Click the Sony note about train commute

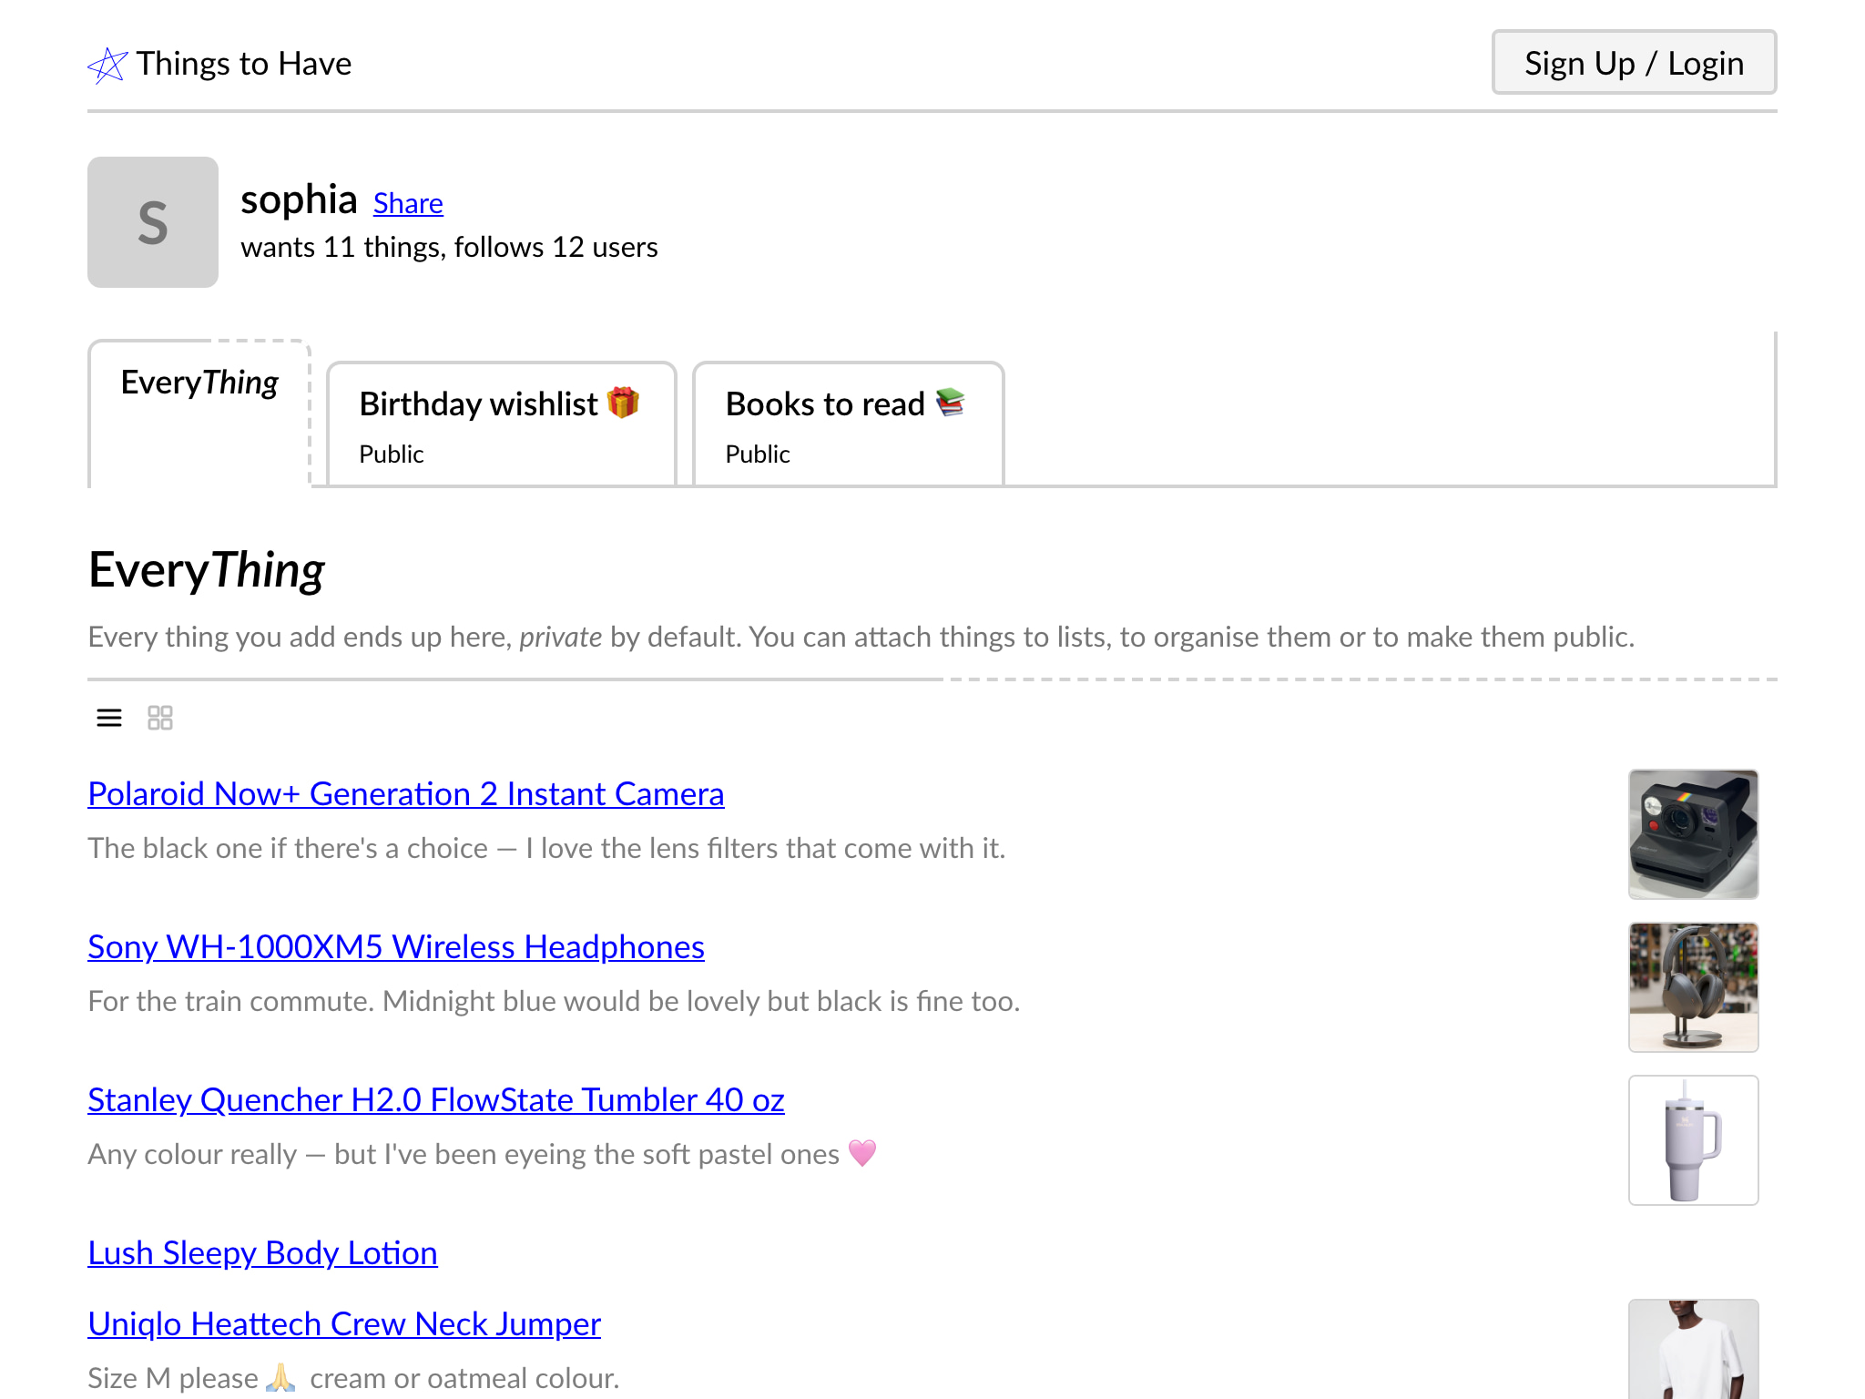554,1002
